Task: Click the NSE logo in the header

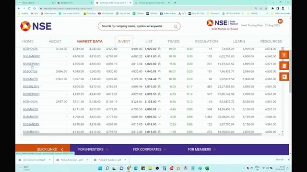Action: 36,26
